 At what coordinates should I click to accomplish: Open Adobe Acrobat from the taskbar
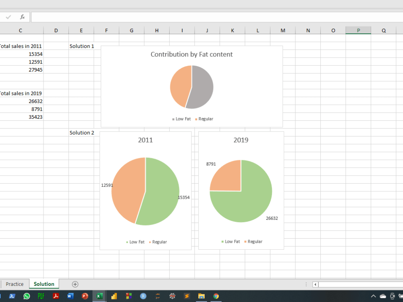click(x=56, y=296)
